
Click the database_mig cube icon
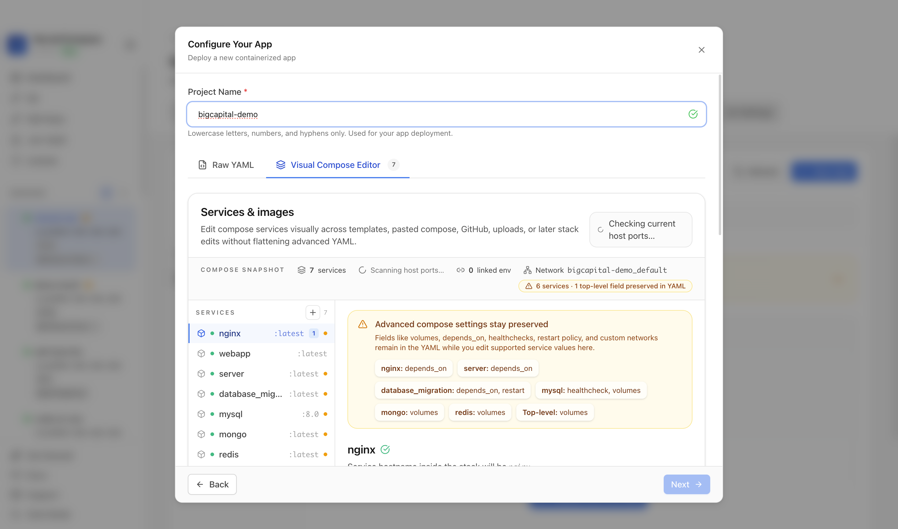[x=201, y=394]
